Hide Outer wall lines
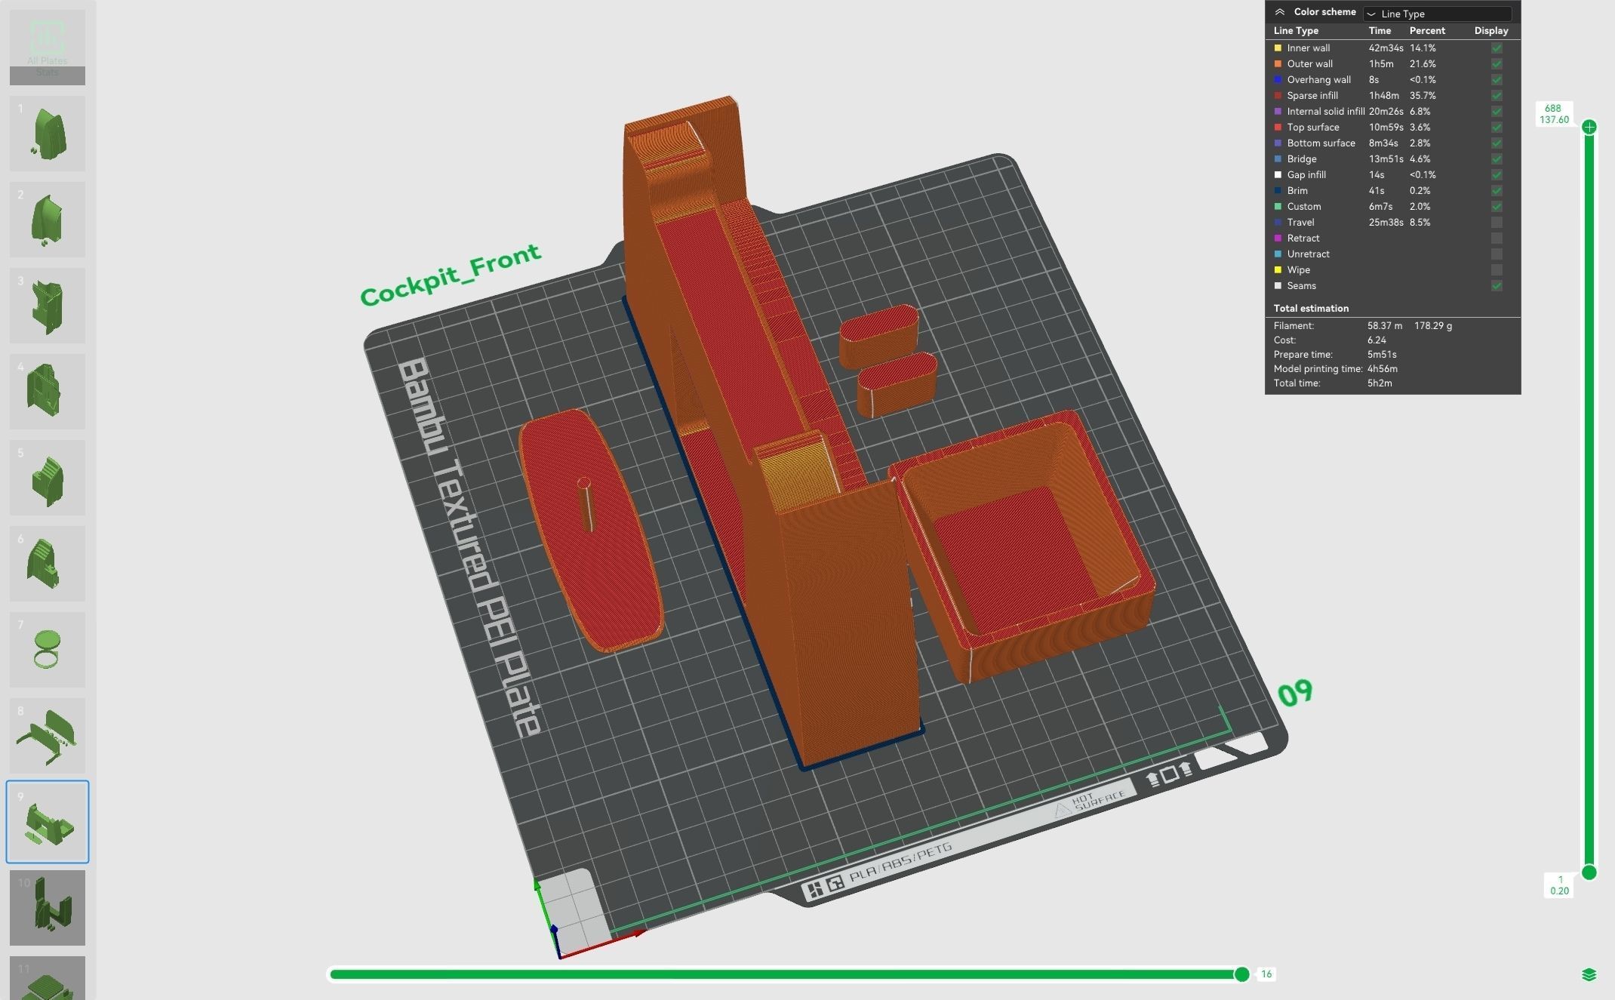The width and height of the screenshot is (1615, 1000). (x=1497, y=64)
